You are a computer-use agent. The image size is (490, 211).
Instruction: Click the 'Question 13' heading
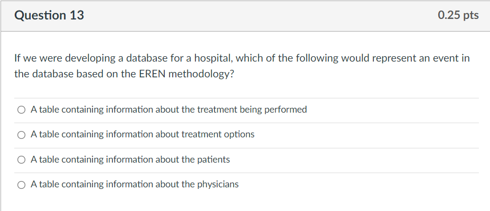point(49,15)
